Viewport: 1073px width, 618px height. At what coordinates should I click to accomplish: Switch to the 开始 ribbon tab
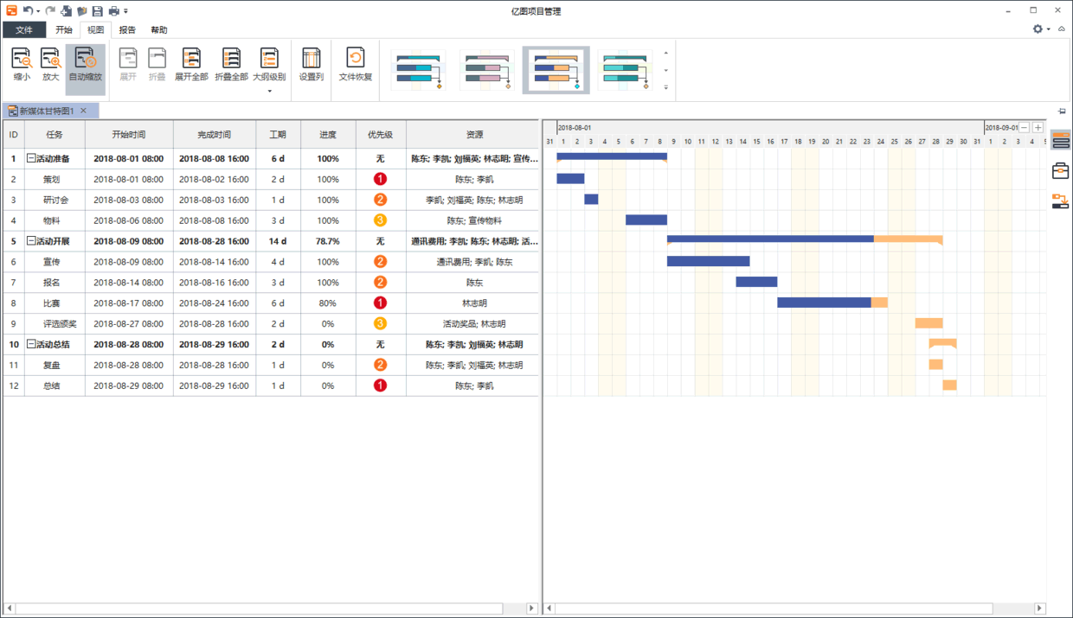64,30
